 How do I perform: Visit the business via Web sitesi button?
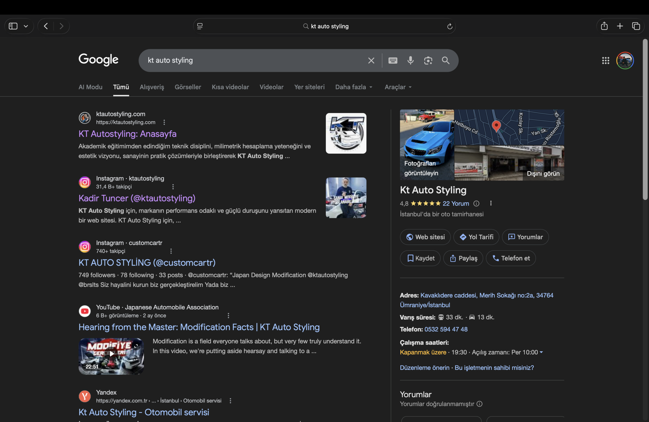(425, 237)
